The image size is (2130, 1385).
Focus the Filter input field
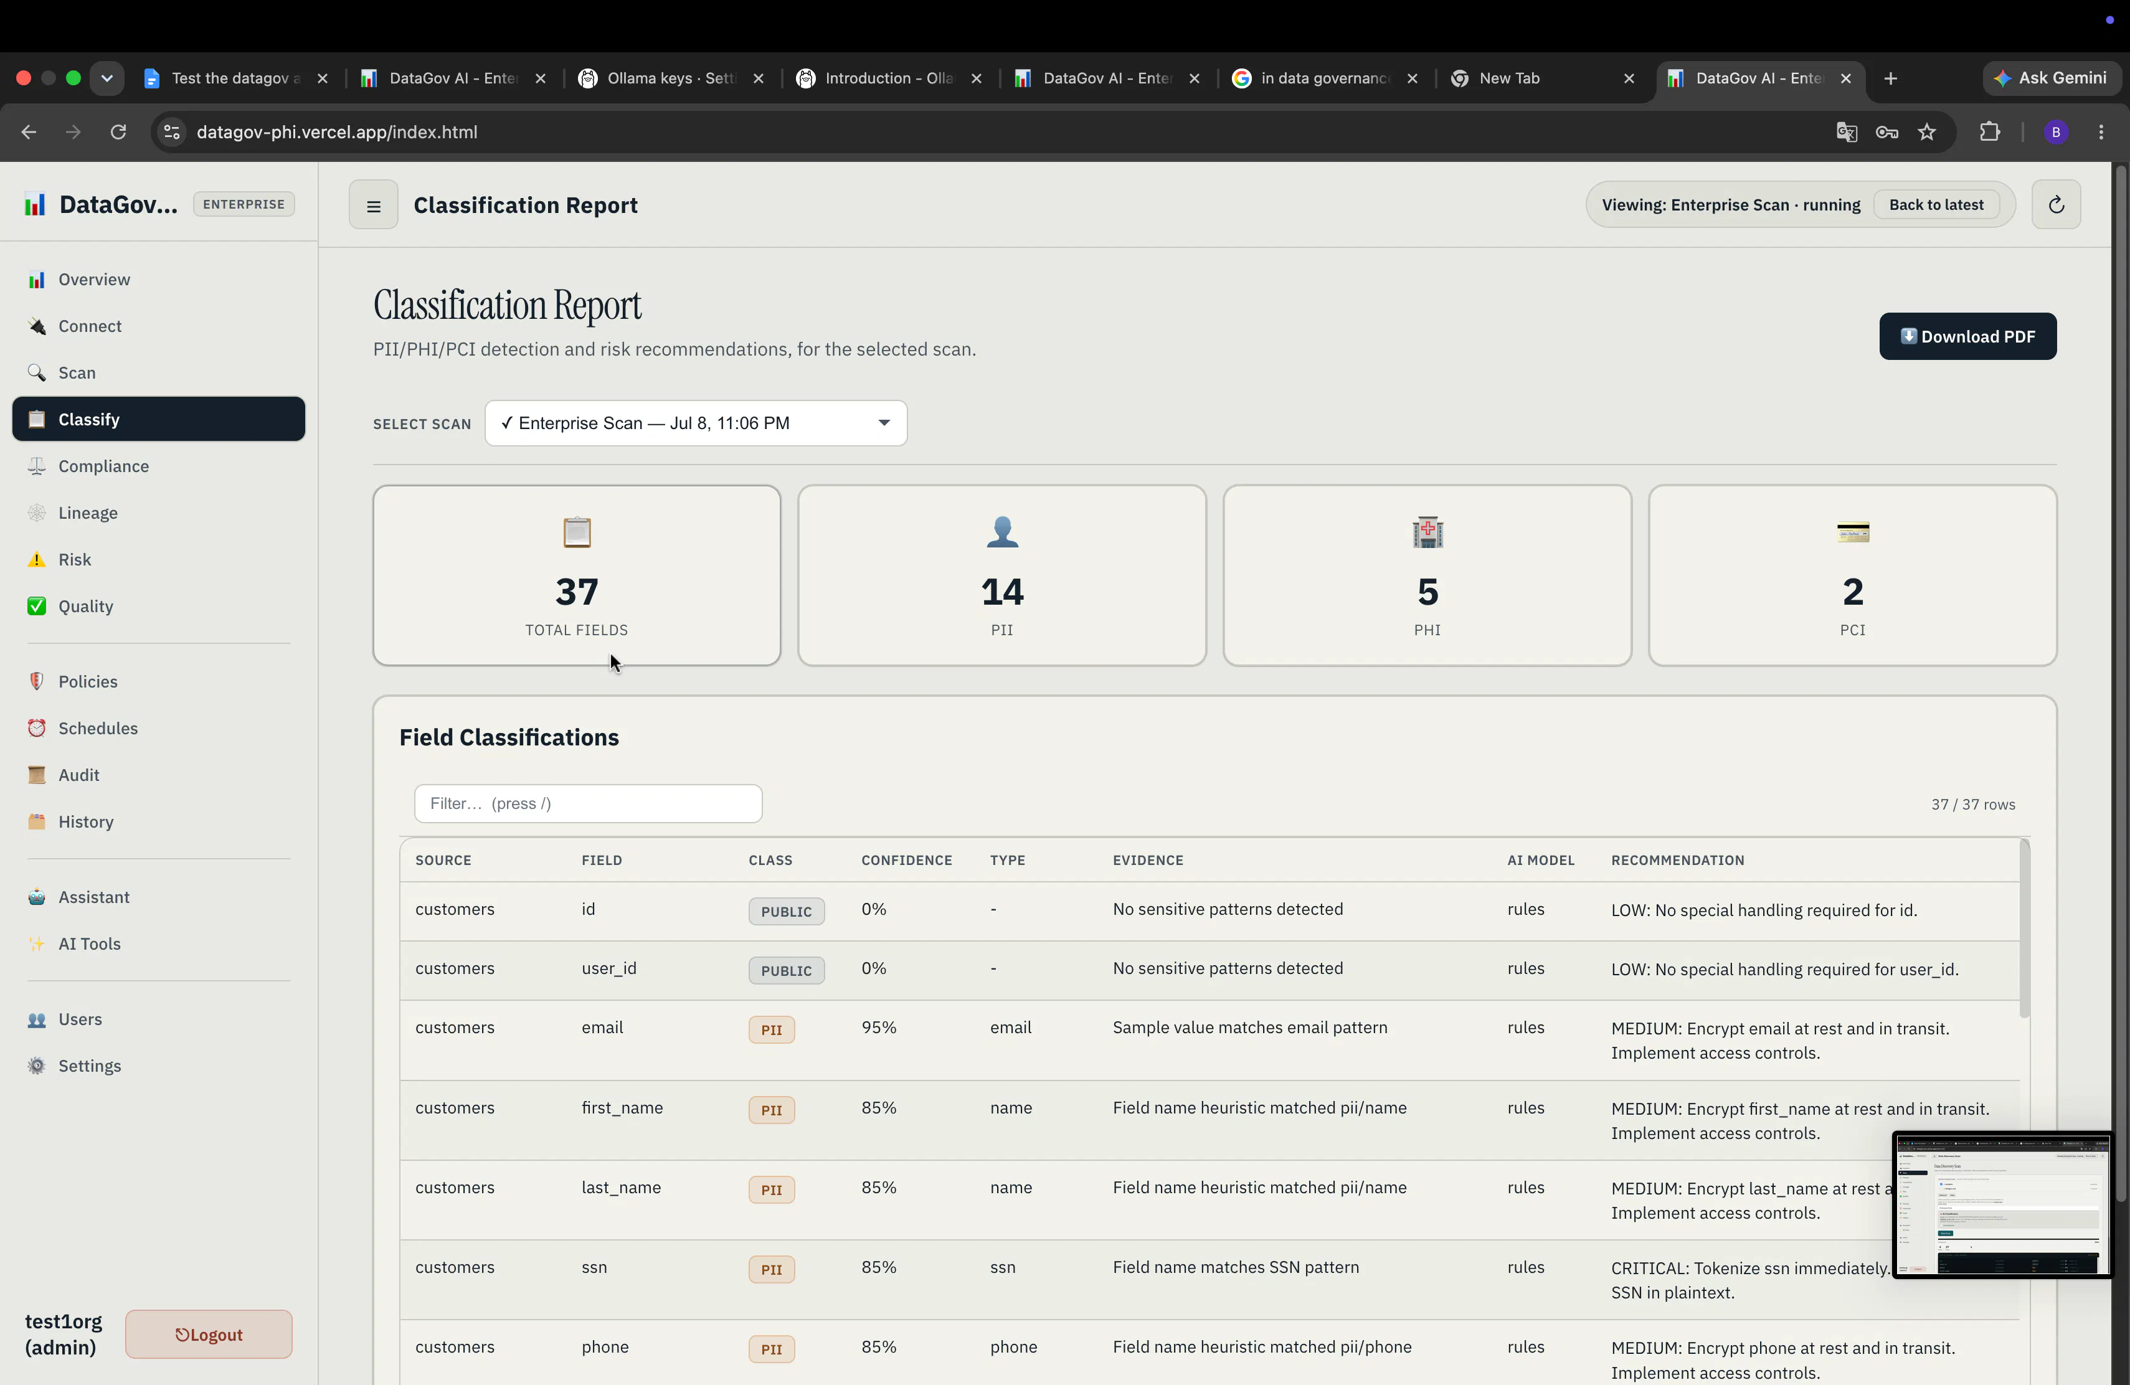[588, 803]
